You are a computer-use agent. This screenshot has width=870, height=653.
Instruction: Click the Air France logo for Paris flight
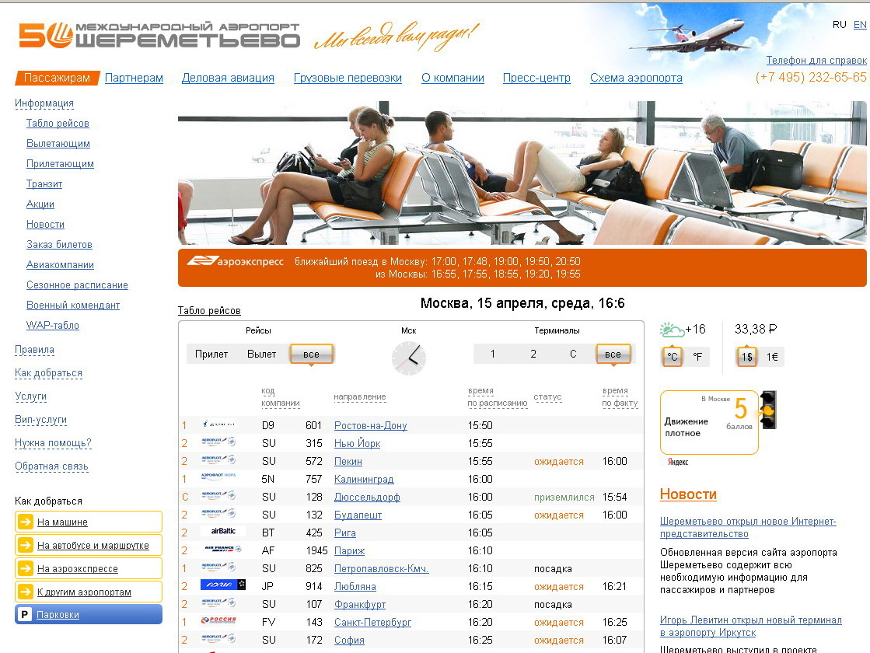click(x=220, y=550)
